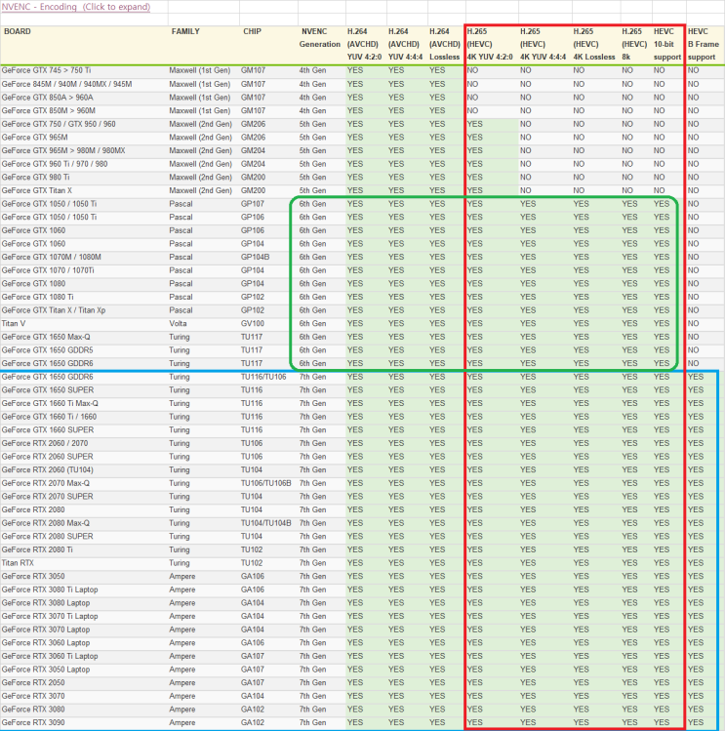
Task: Select the GeForce RTX 3080 Ti Laptop cell
Action: pyautogui.click(x=50, y=589)
